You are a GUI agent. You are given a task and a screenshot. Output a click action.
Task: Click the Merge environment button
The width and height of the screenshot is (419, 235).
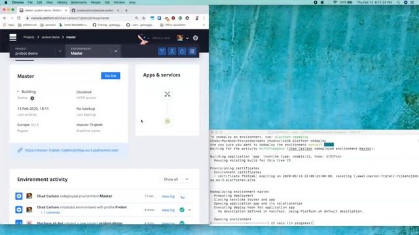[x=172, y=51]
